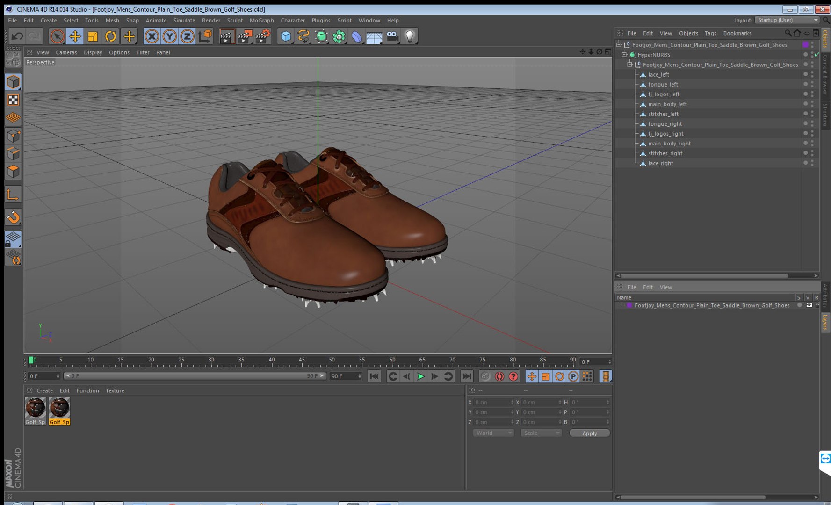Enable the magnet snap tool in sidebar

point(13,217)
